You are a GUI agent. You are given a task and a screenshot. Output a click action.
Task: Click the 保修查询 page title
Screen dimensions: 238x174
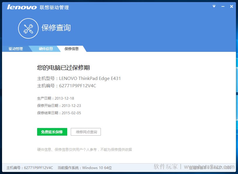tap(56, 28)
